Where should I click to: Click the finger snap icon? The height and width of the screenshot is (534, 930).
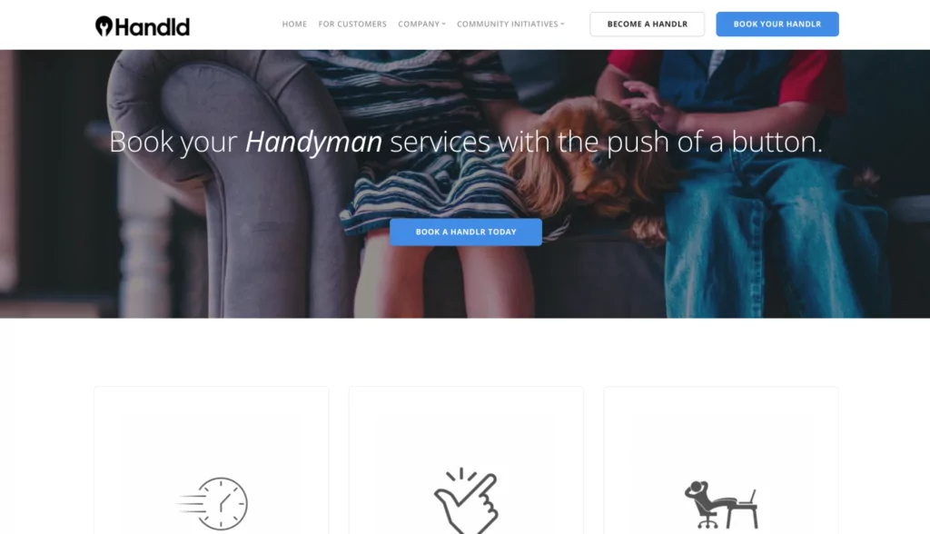[x=466, y=501]
